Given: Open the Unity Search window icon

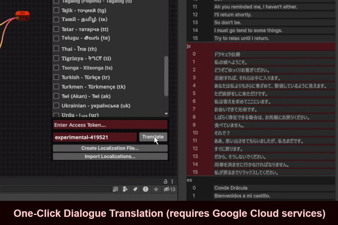Looking at the screenshot, I should 115,189.
